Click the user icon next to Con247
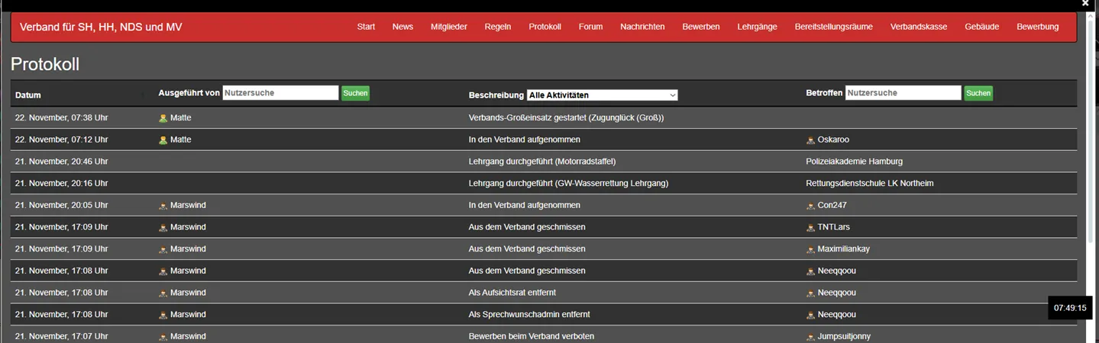This screenshot has width=1099, height=343. coord(810,206)
